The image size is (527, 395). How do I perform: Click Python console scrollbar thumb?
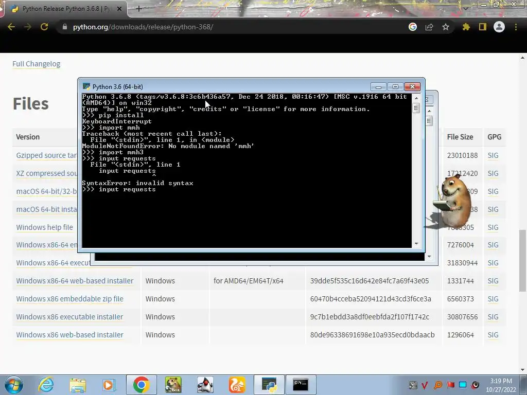tap(416, 108)
